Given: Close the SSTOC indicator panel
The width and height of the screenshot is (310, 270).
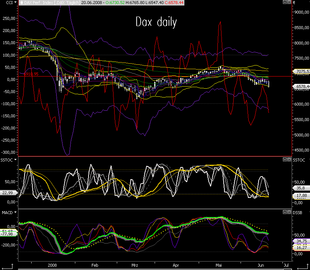Looking at the screenshot, I should point(289,159).
